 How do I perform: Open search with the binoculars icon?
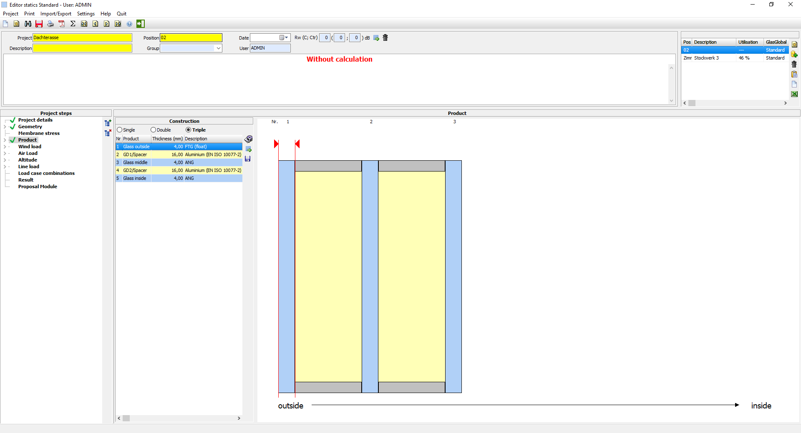28,24
